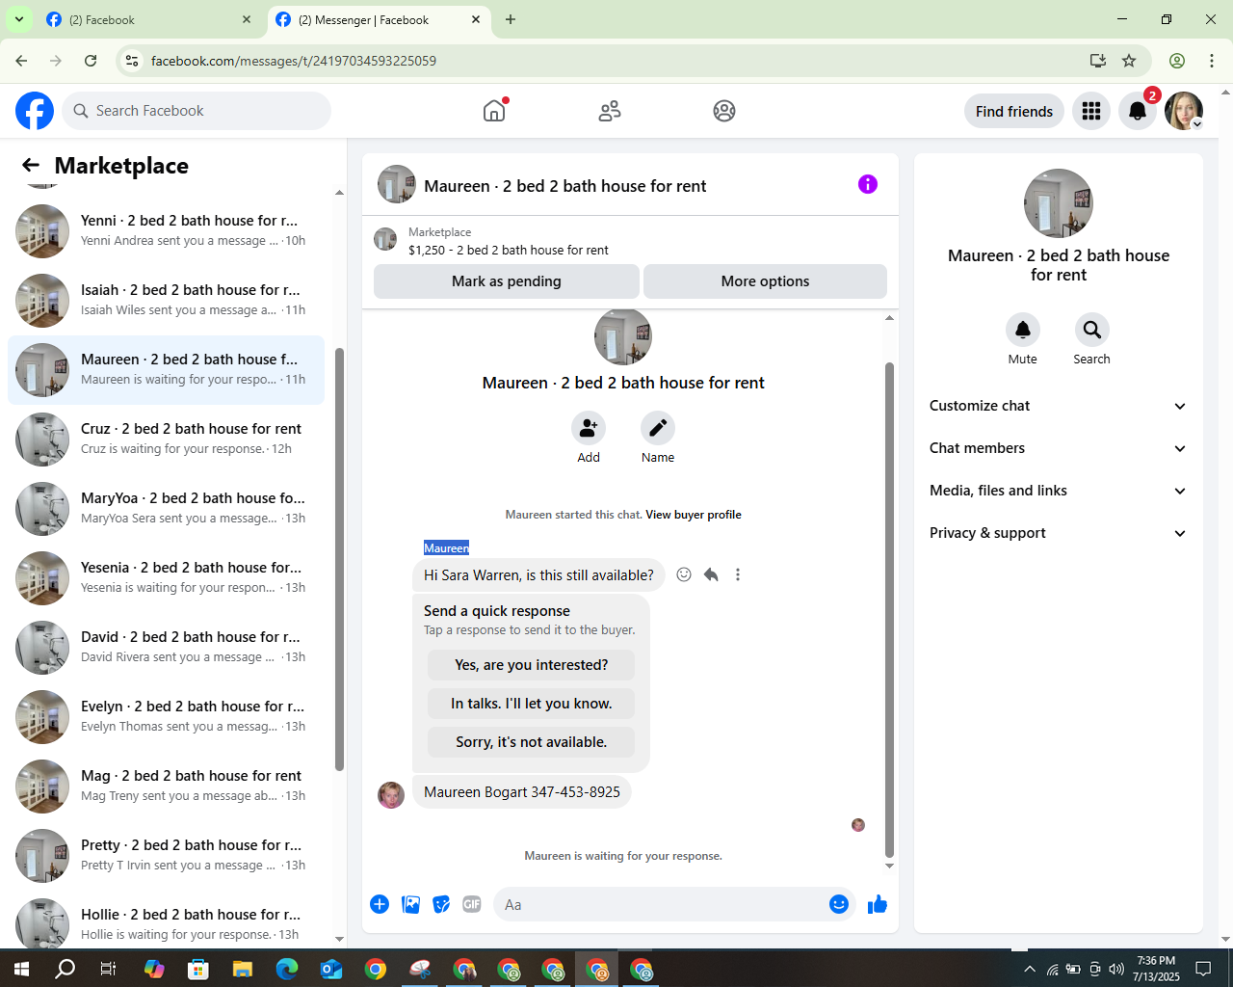The image size is (1233, 987).
Task: Open Windows Start menu
Action: 21,969
